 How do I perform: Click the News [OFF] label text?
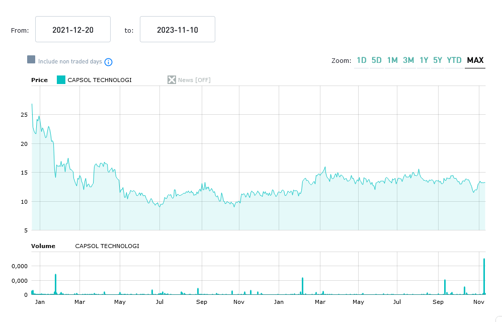click(x=194, y=80)
